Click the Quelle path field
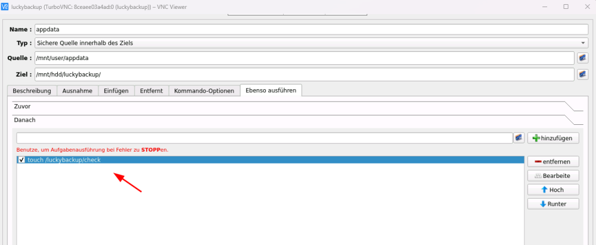The width and height of the screenshot is (596, 245). coord(304,58)
